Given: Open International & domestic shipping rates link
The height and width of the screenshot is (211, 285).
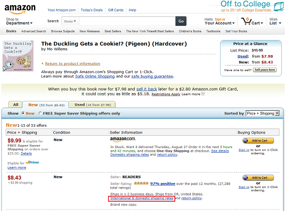Looking at the screenshot, I should click(x=142, y=198).
